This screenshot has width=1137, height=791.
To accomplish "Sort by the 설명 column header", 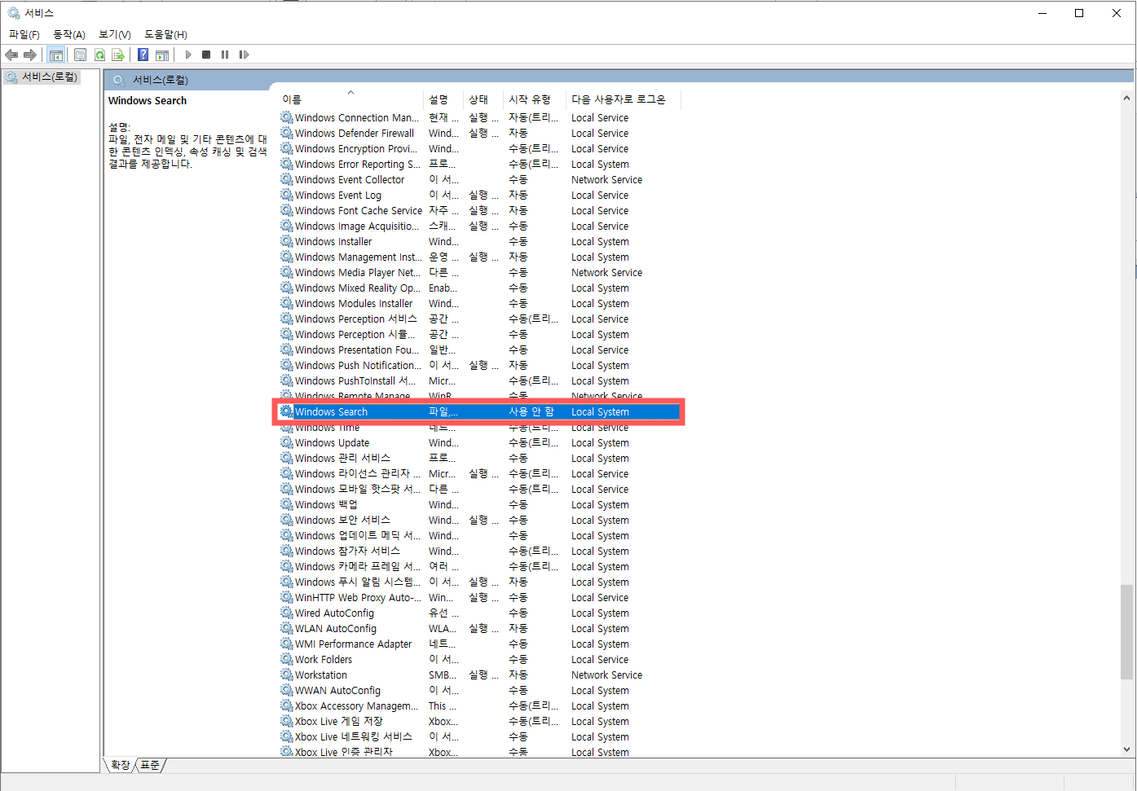I will tap(443, 99).
